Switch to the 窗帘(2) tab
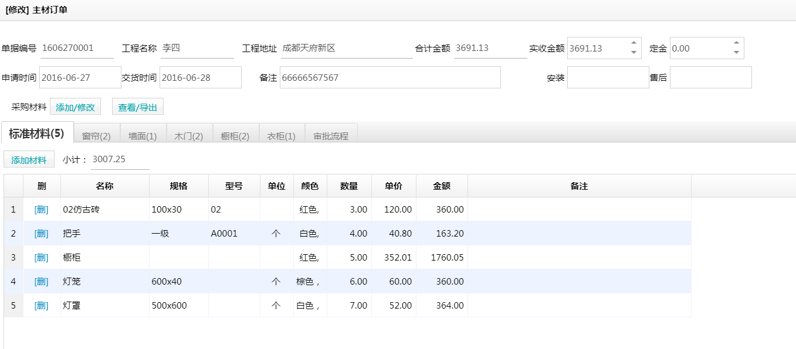Image resolution: width=796 pixels, height=349 pixels. 96,136
